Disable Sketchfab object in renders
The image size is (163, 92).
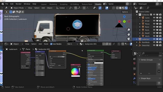(x=160, y=45)
